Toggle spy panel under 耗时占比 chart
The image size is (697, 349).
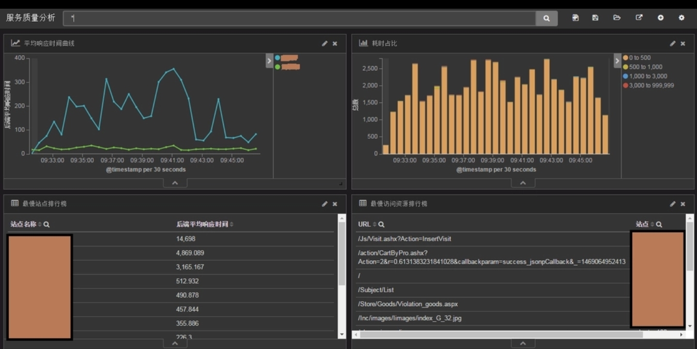523,183
